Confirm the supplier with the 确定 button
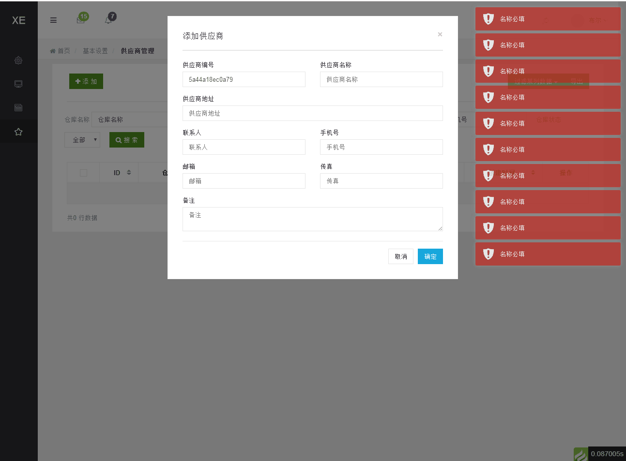The height and width of the screenshot is (461, 626). [x=430, y=256]
